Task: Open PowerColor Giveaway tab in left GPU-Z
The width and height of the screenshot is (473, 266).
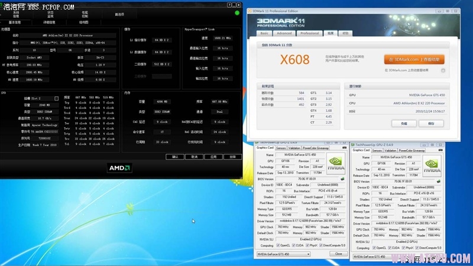Action: (x=316, y=148)
